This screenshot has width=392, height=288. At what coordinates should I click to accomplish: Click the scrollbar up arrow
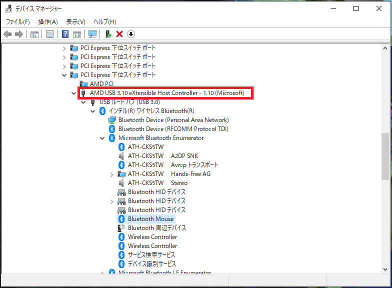point(385,48)
